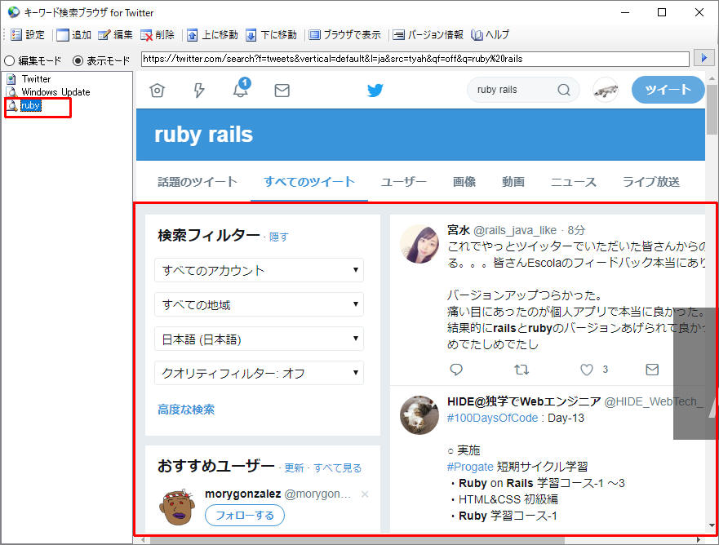719x545 pixels.
Task: Click HIDE@独学でWebエンジニア display name
Action: click(x=524, y=401)
